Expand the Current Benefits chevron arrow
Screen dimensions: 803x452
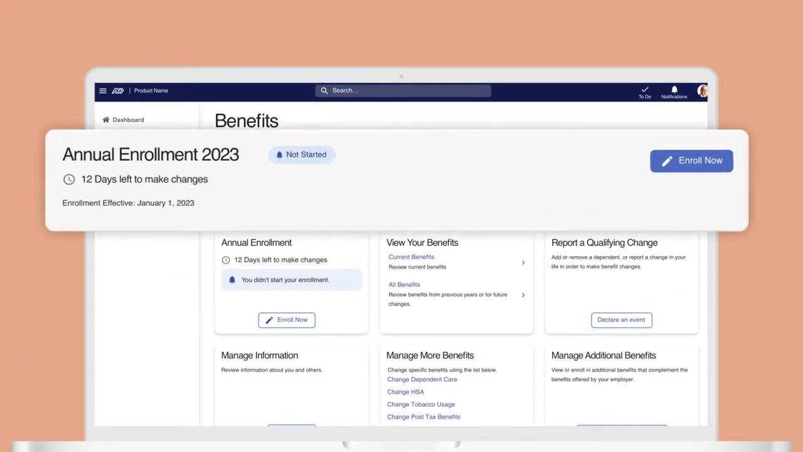(x=523, y=262)
